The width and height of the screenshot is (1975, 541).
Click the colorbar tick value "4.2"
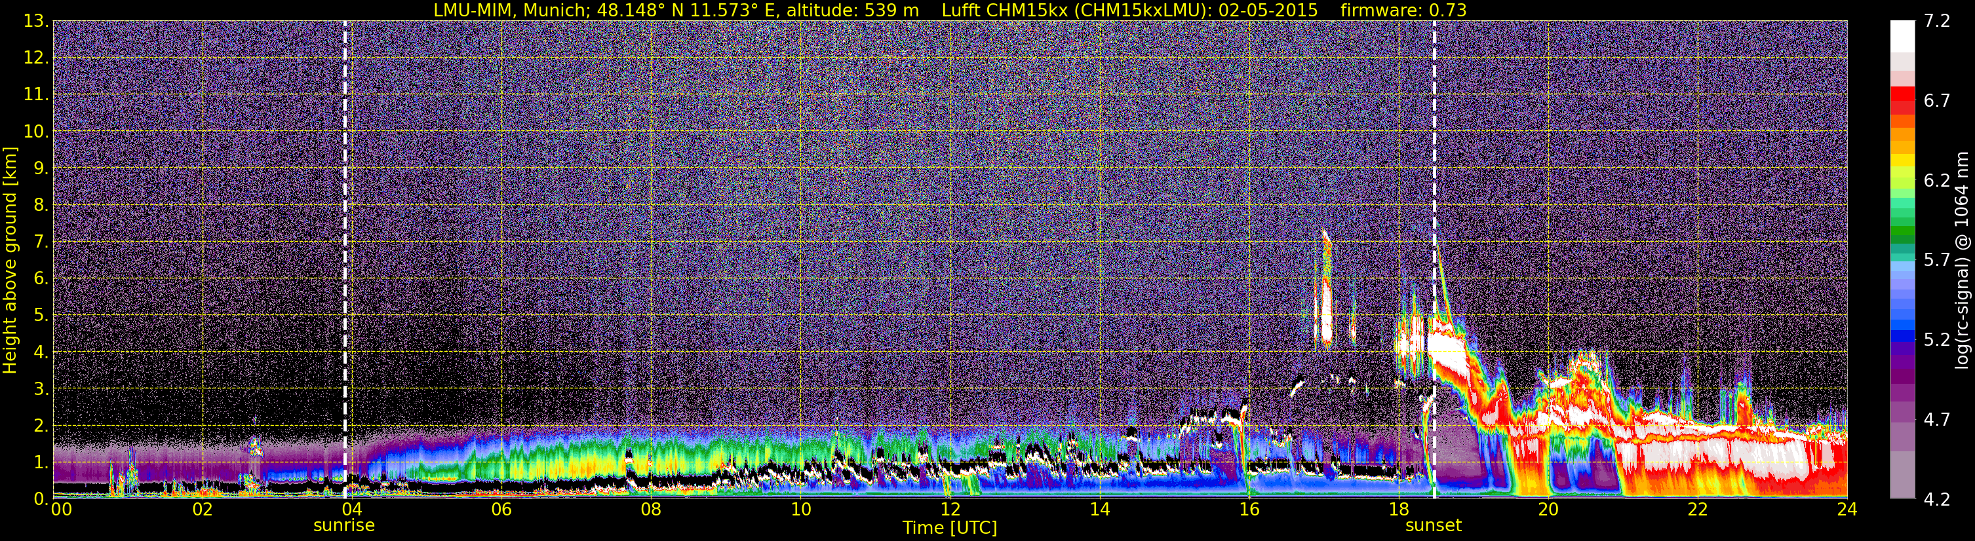(x=1937, y=500)
